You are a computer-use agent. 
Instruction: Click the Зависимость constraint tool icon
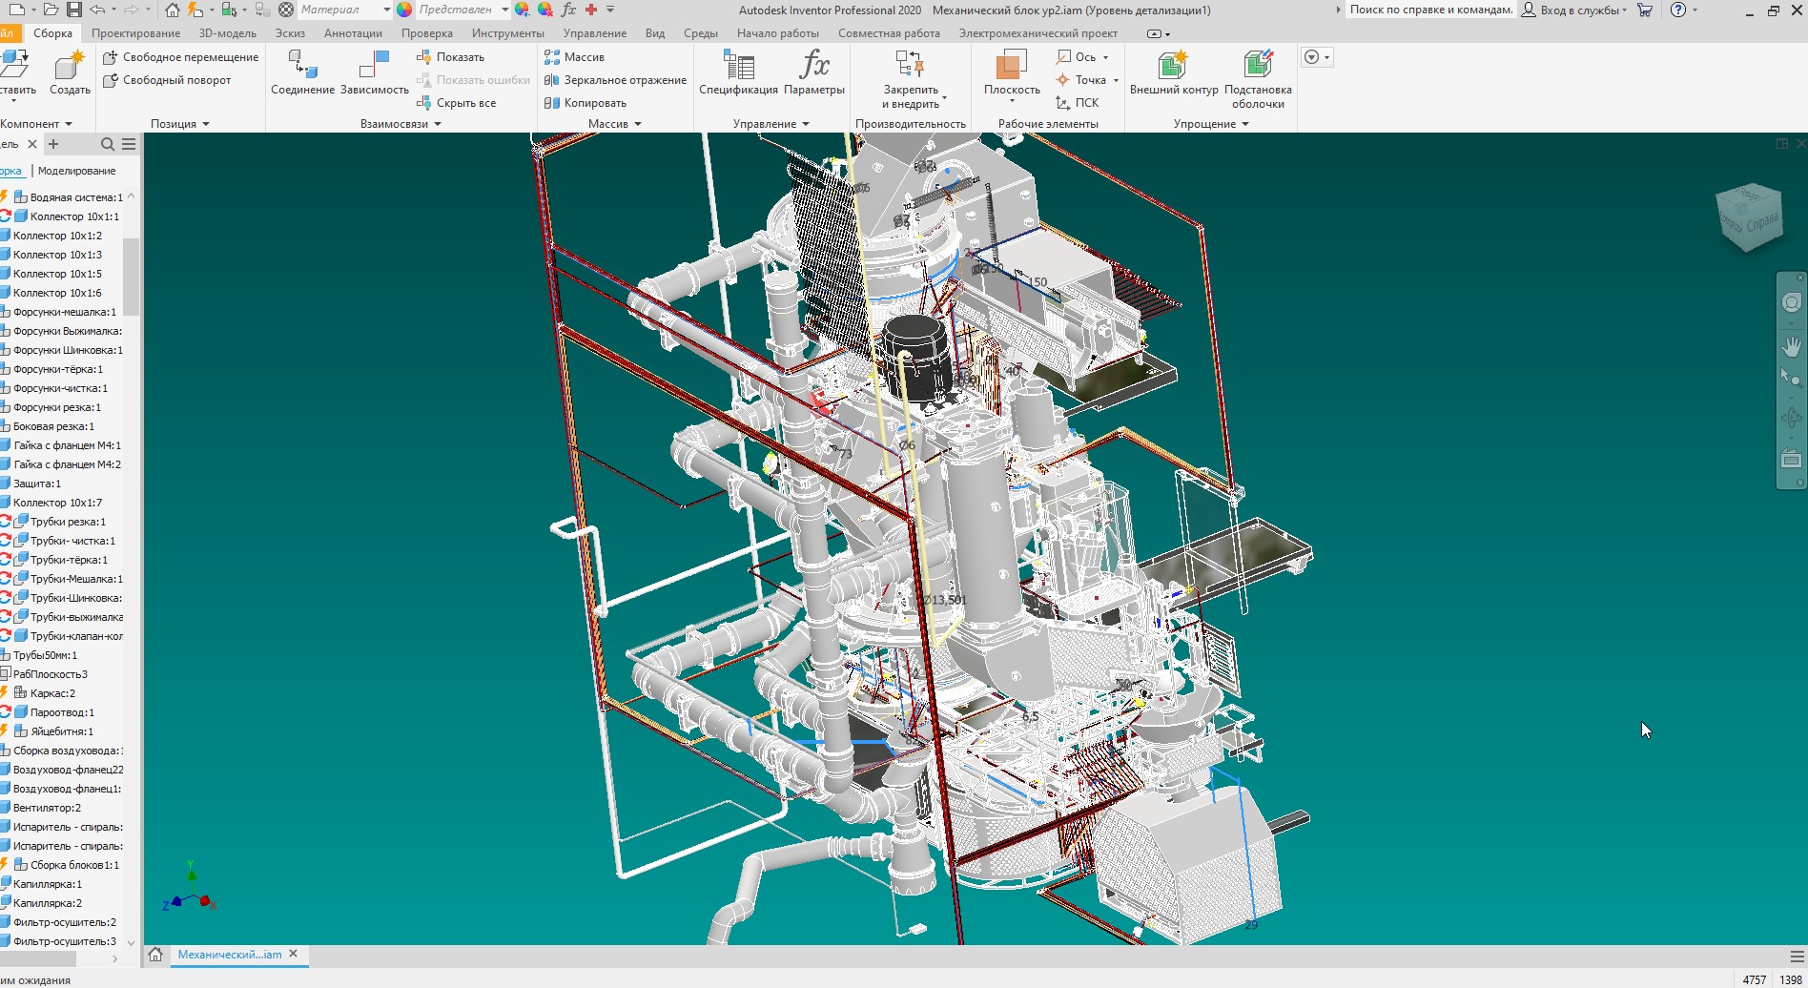click(x=374, y=66)
